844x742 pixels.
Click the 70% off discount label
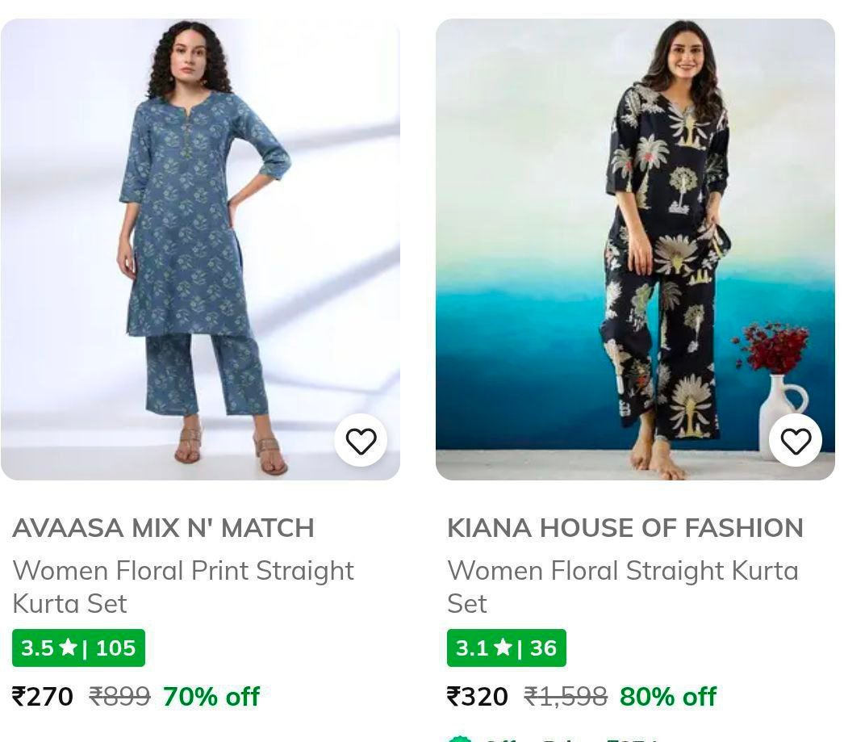point(211,696)
